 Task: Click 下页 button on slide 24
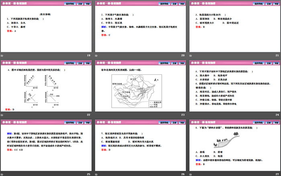click(x=276, y=63)
